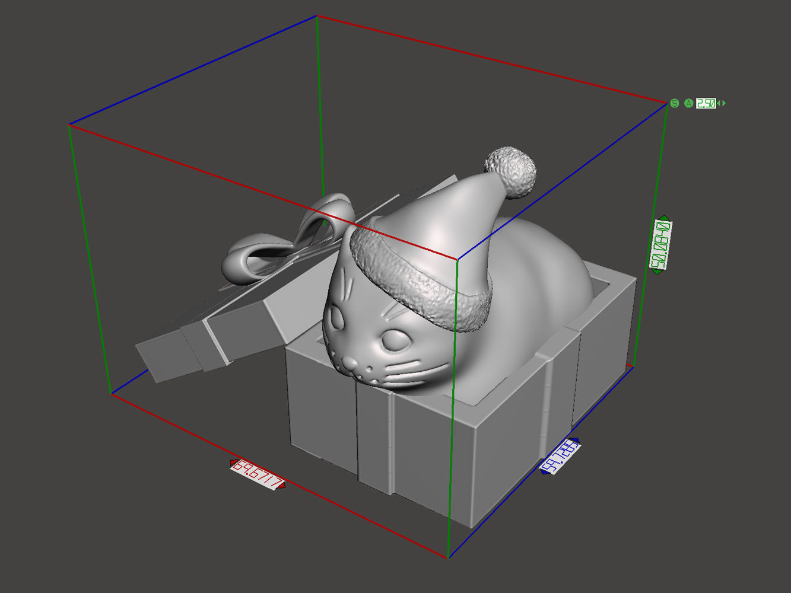
Task: Click the green 2.50 value field
Action: (706, 103)
